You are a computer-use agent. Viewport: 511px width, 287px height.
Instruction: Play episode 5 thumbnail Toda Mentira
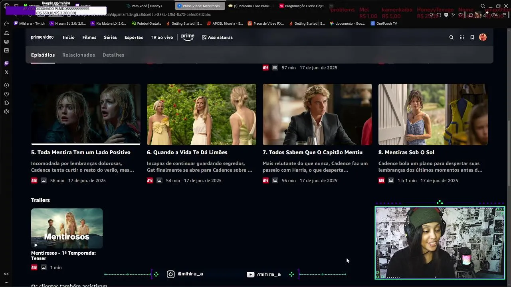[86, 114]
